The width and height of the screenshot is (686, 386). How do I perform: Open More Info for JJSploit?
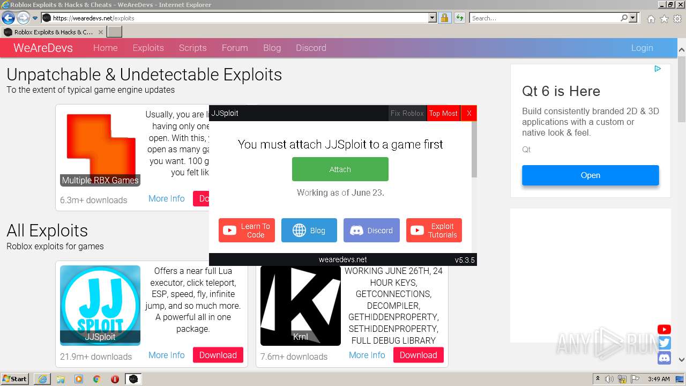166,355
